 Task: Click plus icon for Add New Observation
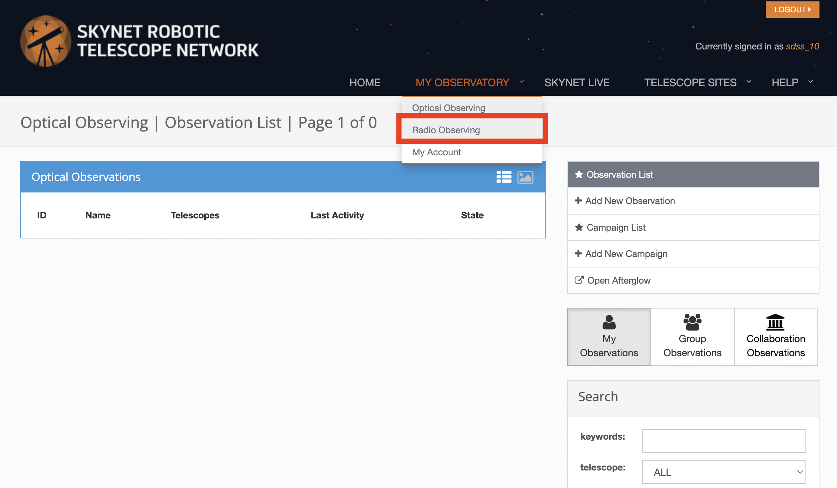click(x=578, y=201)
